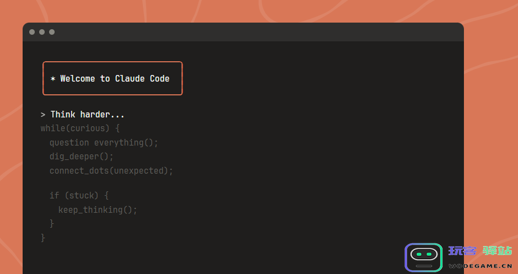Click the purple "玩客" watermark text
This screenshot has width=518, height=274.
(x=462, y=251)
